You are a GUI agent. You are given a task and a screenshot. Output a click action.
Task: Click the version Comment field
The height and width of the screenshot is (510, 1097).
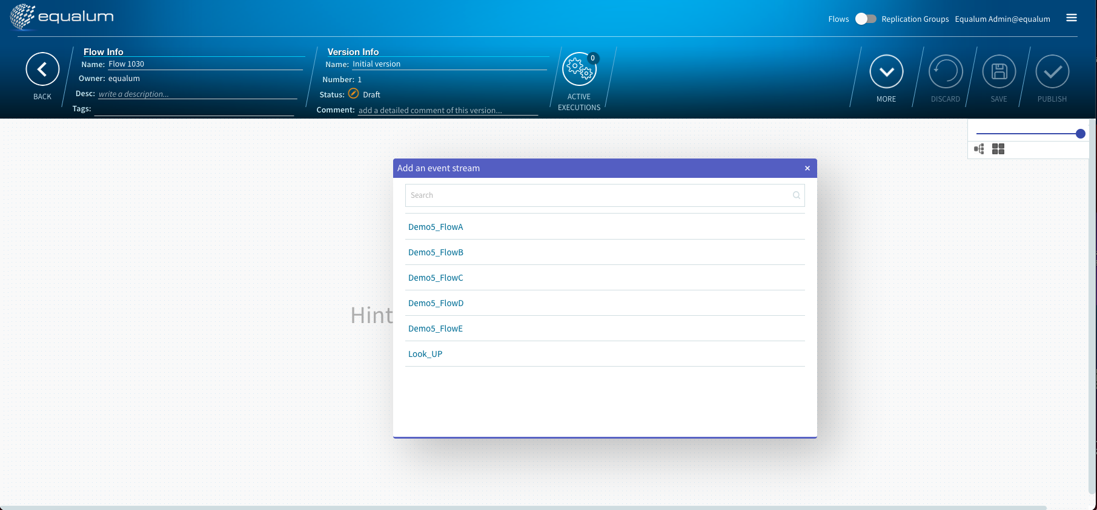click(x=448, y=110)
